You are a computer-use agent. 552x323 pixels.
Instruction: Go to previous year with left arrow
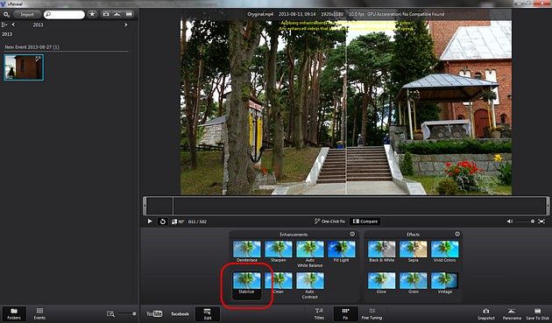[x=13, y=25]
